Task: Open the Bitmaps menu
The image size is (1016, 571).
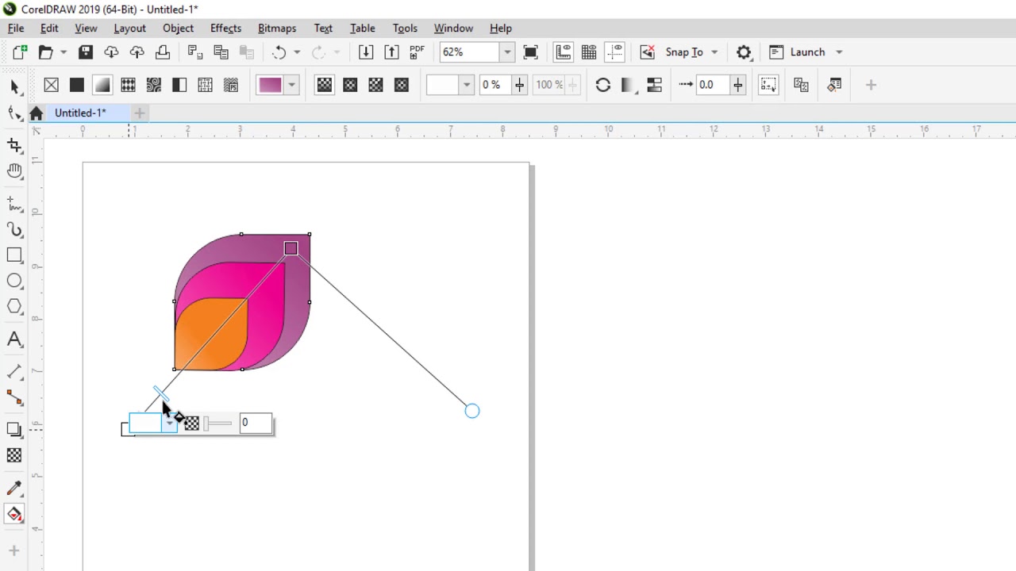Action: point(277,28)
